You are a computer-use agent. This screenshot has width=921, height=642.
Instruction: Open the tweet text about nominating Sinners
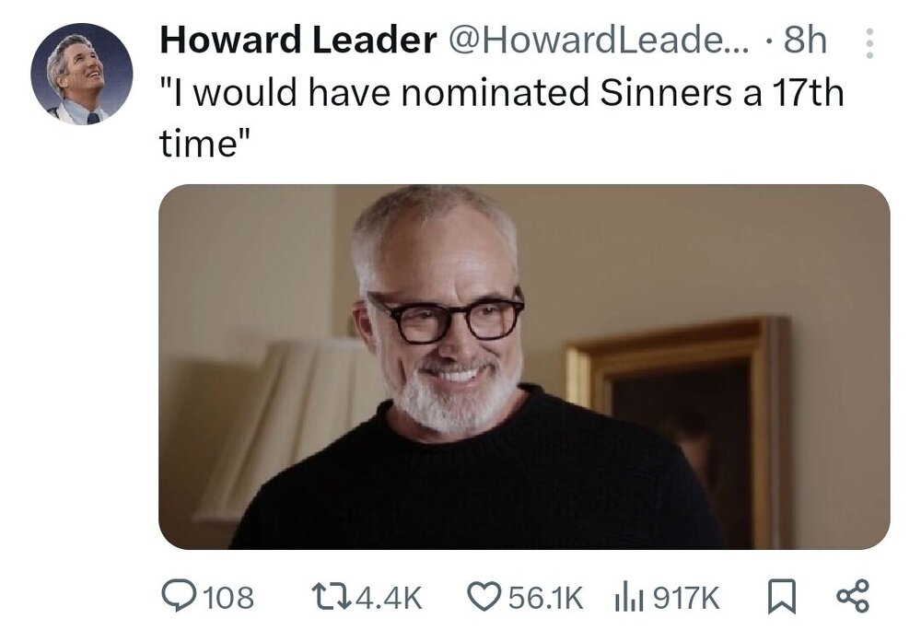pos(501,94)
